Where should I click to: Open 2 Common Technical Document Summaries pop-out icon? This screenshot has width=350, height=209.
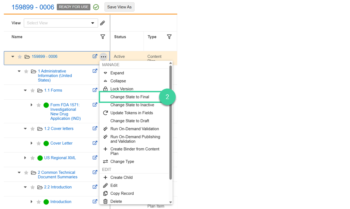[x=95, y=172]
